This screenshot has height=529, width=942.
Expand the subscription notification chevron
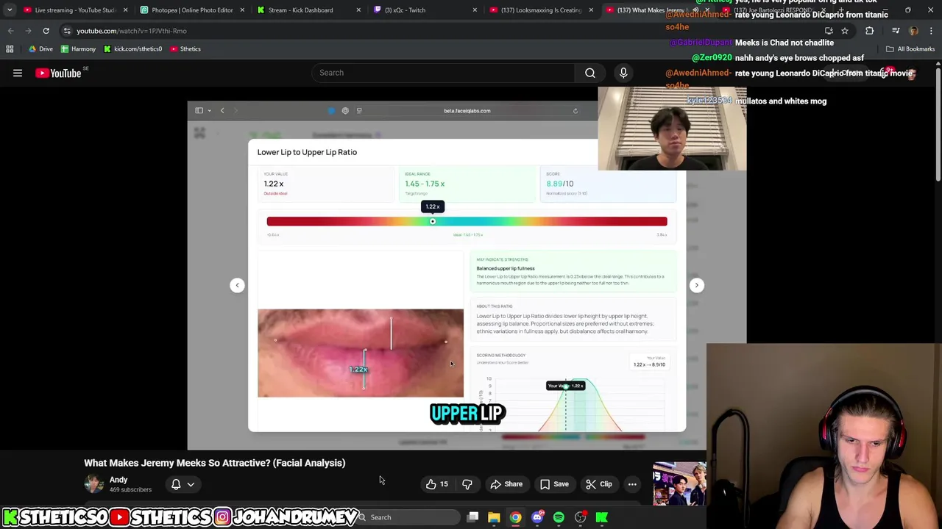click(x=191, y=484)
